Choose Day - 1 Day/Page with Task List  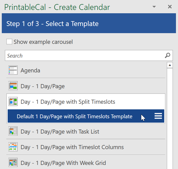pos(86,131)
